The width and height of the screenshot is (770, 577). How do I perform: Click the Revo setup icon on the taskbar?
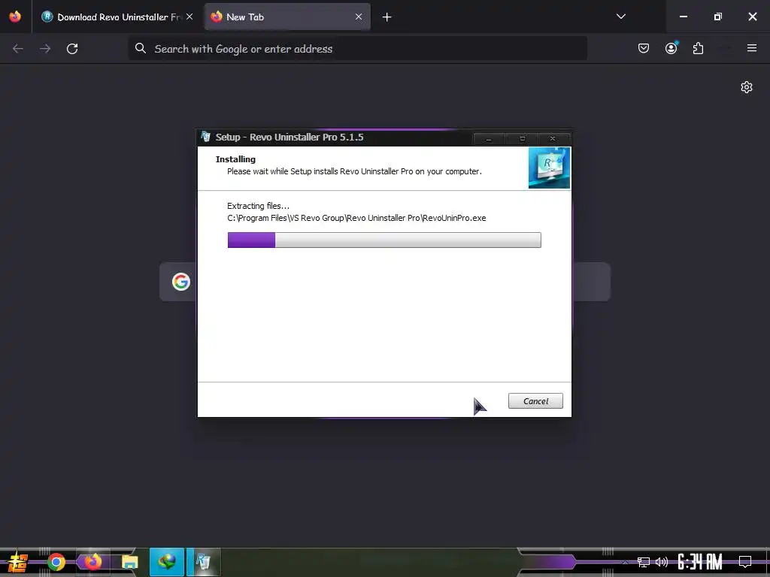click(x=203, y=562)
